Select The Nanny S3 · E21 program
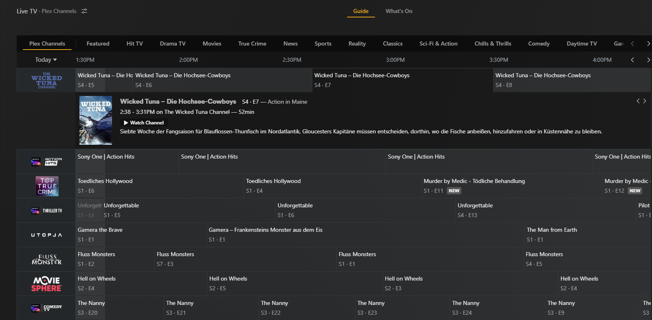This screenshot has height=320, width=652. coord(211,308)
